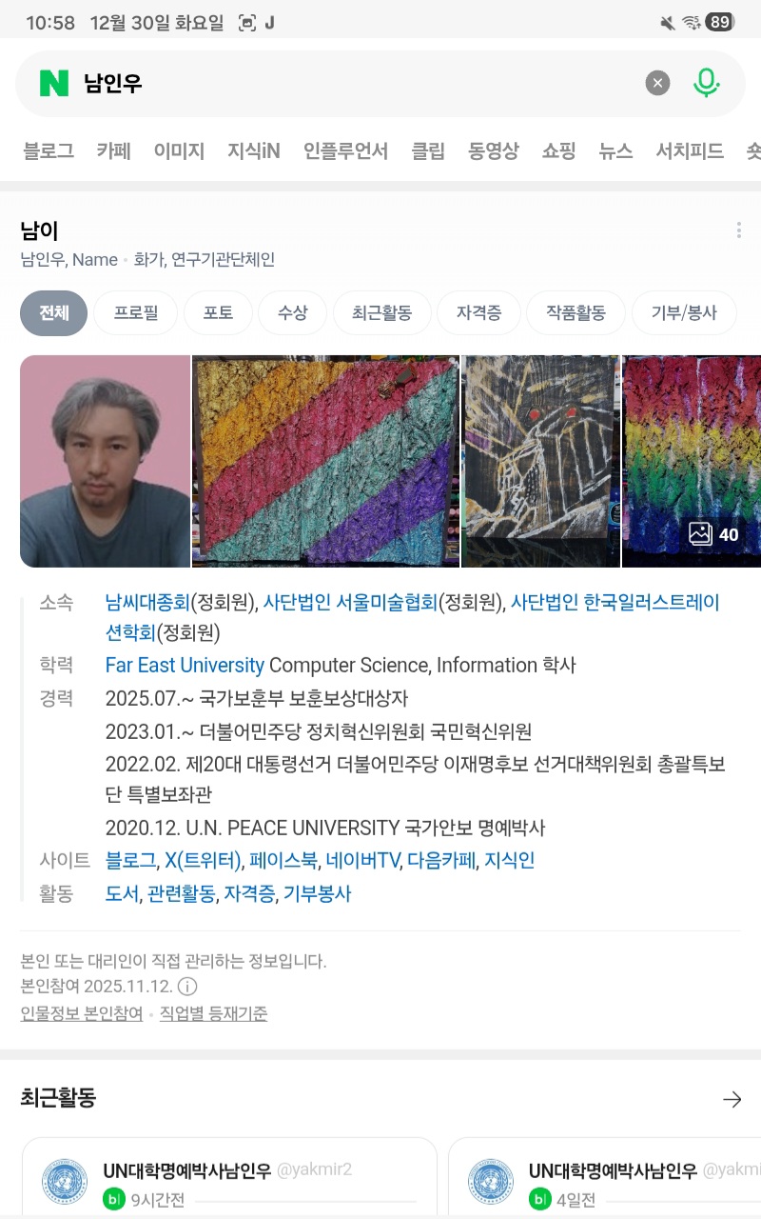
Task: Open the 이미지 search tab
Action: (179, 150)
